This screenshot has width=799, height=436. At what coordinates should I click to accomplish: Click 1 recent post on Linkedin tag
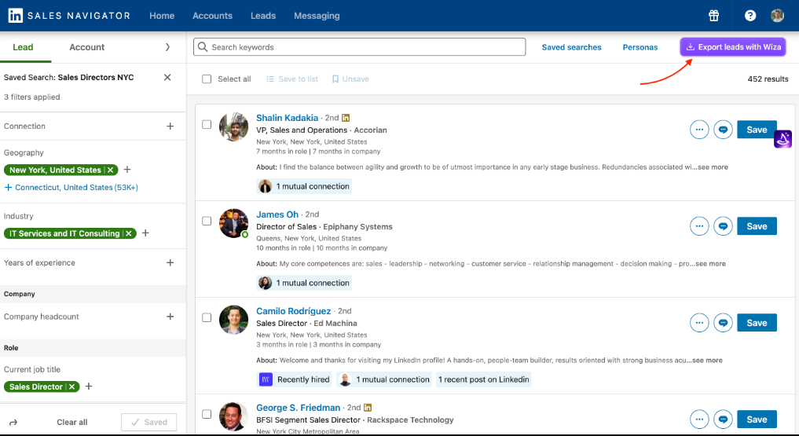(484, 379)
